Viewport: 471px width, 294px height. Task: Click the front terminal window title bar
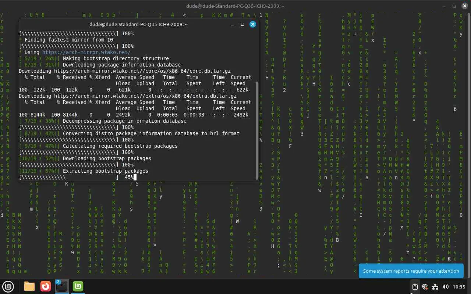tap(138, 24)
